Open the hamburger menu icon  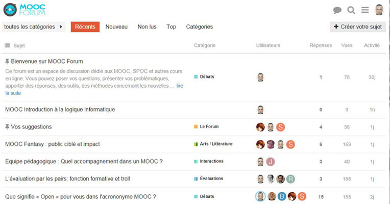point(365,10)
